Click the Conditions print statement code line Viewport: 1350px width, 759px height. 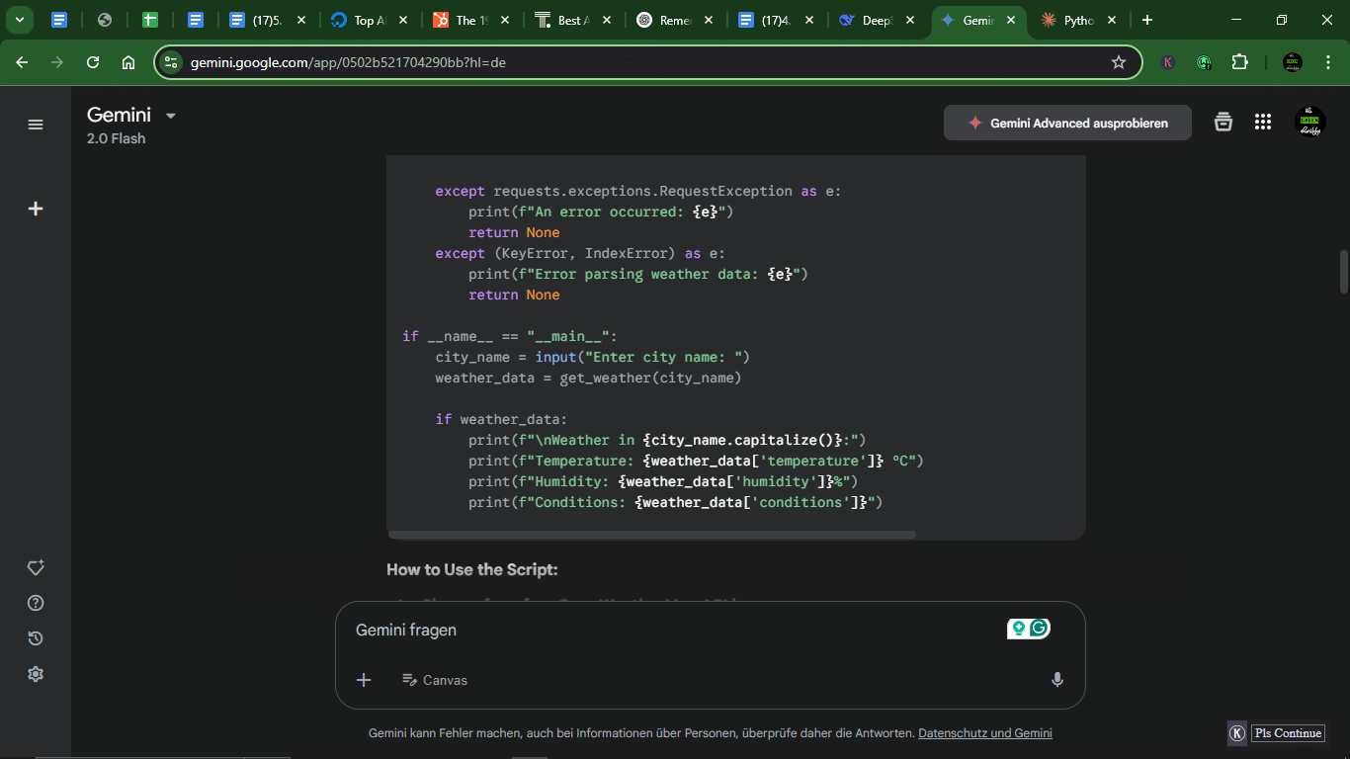(x=675, y=502)
